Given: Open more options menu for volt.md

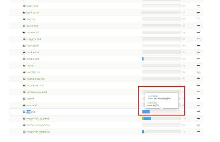Looking at the screenshot, I should pos(198,112).
